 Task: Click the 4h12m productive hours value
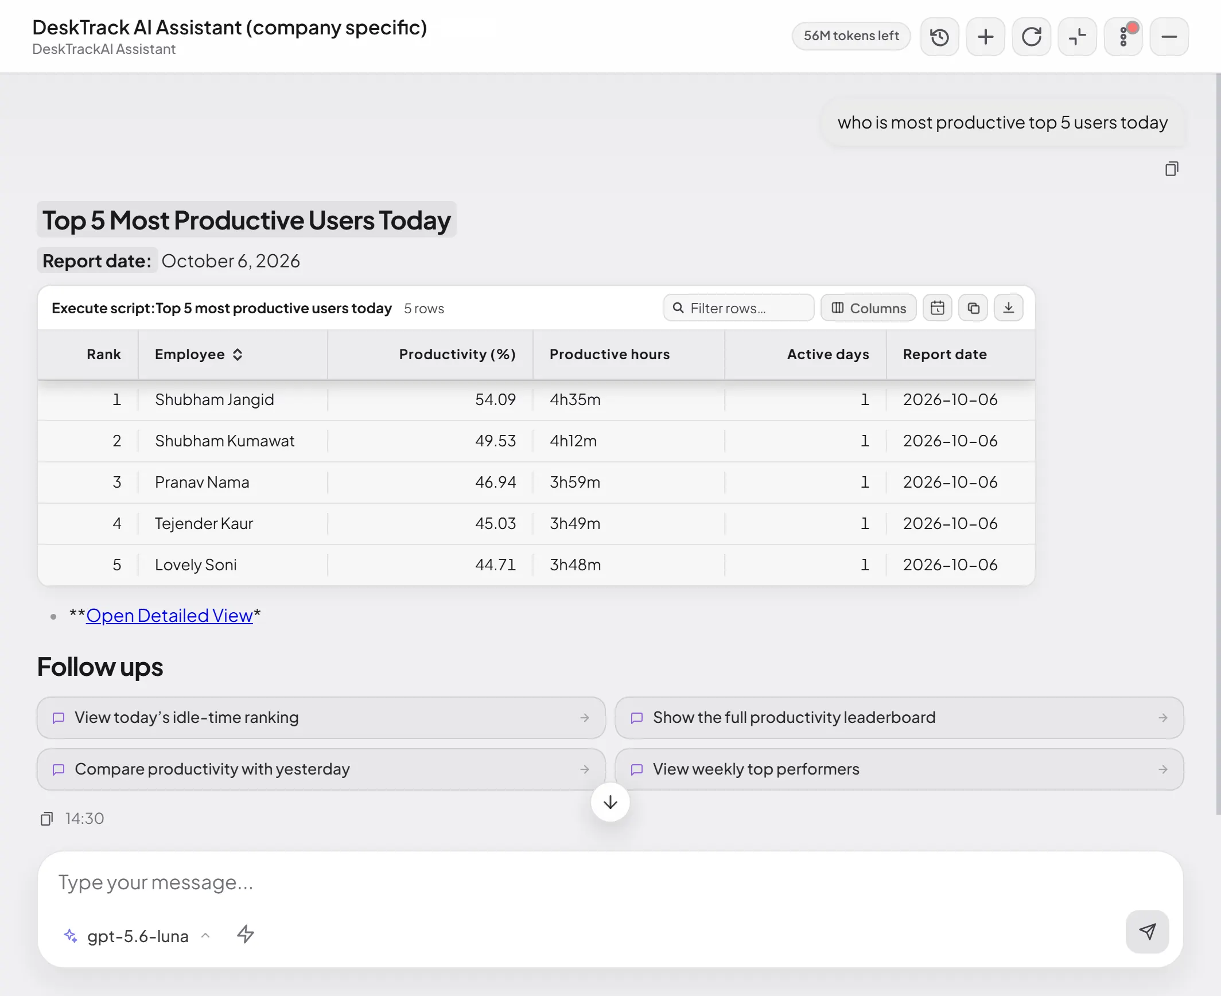pyautogui.click(x=573, y=441)
